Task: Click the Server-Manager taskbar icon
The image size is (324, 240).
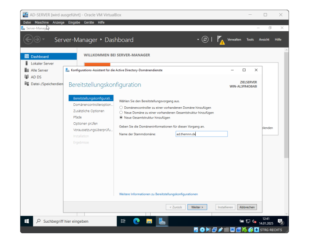Action: coord(162,221)
